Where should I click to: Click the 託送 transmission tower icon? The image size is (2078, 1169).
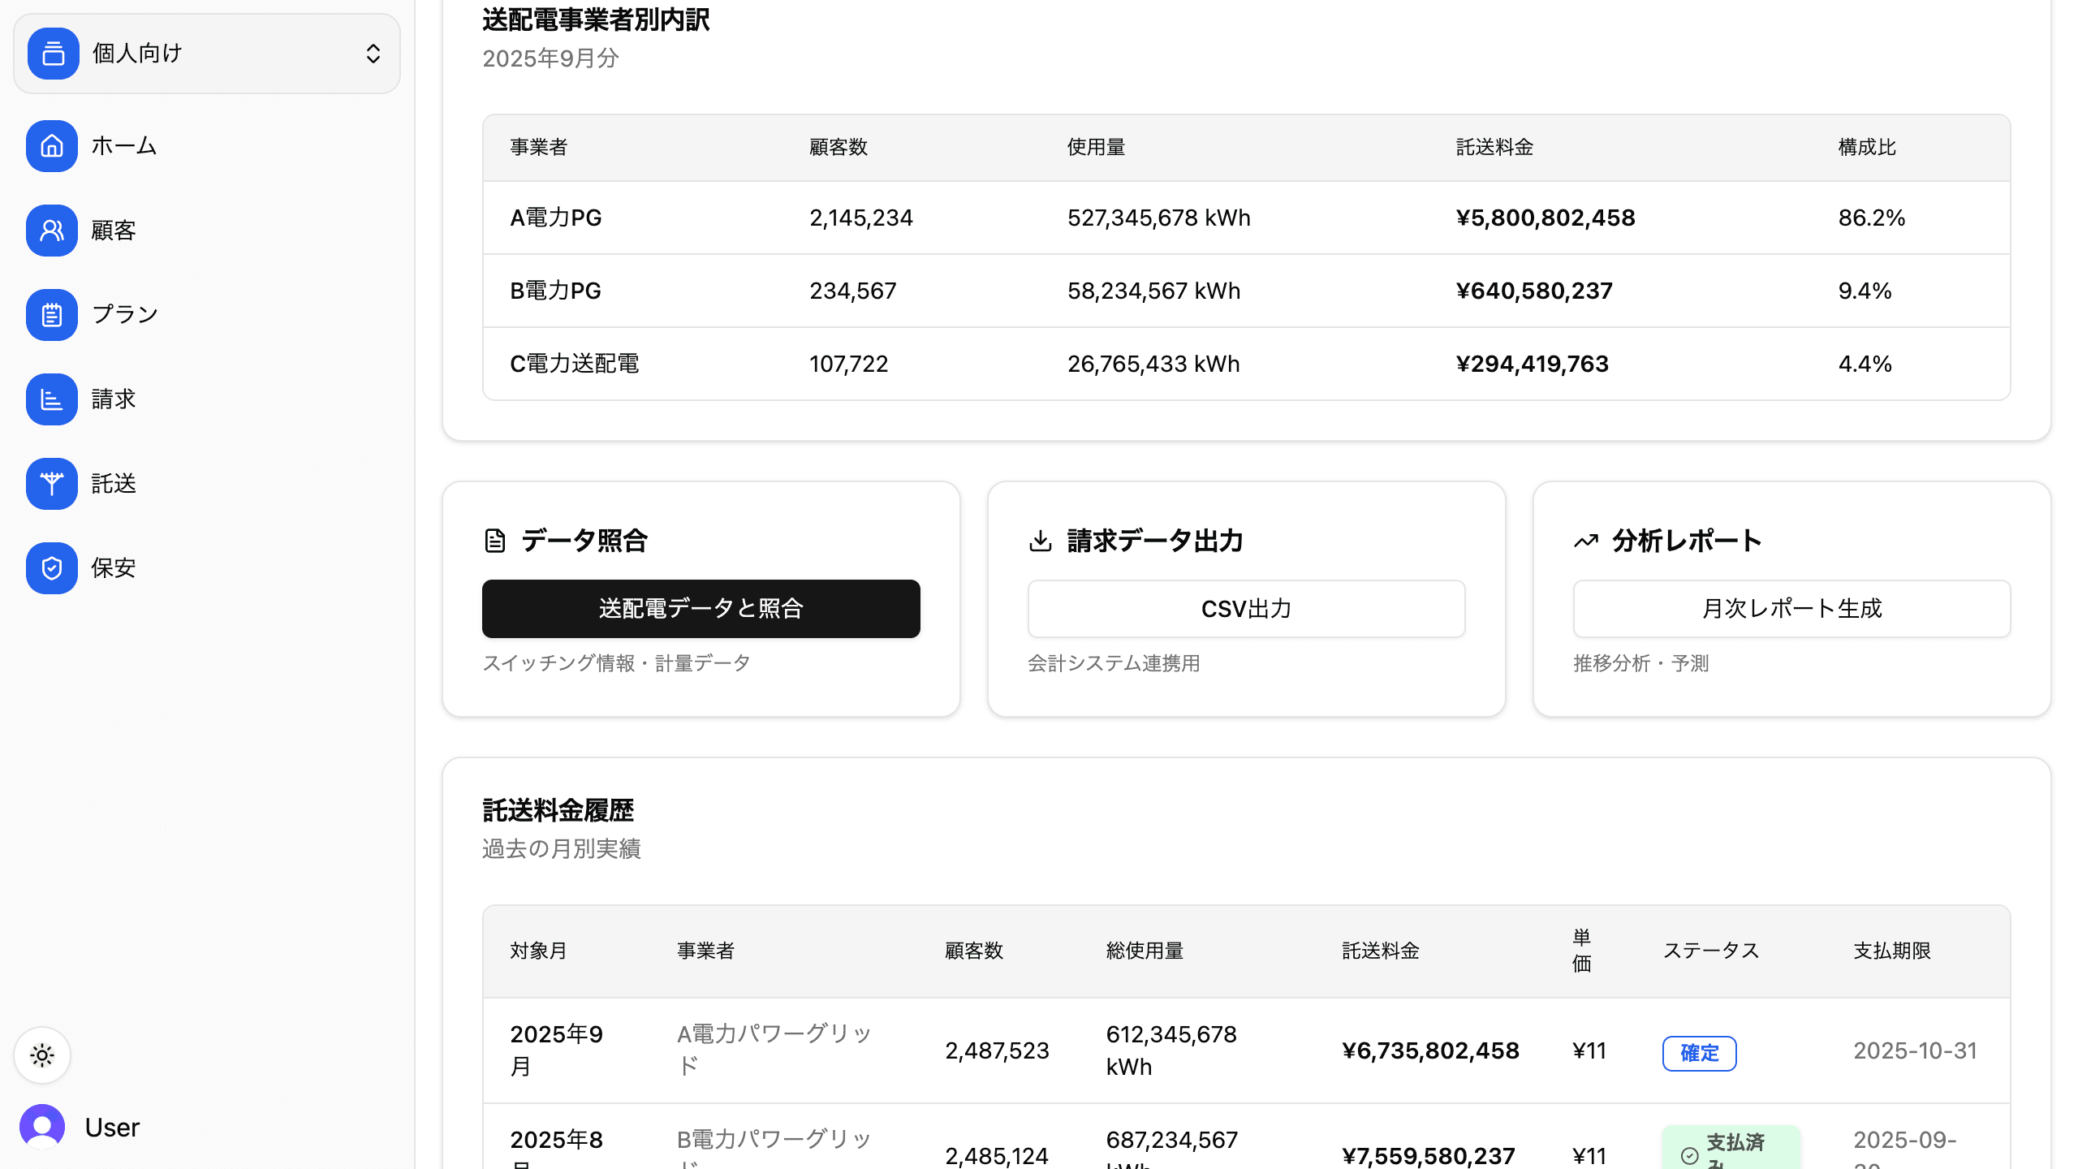[52, 484]
